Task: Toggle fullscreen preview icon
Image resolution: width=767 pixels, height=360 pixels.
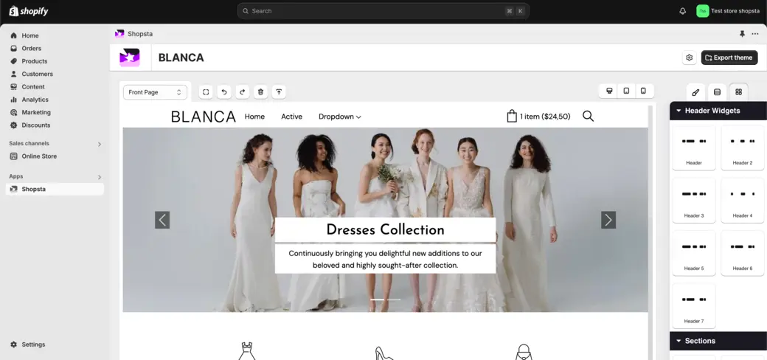Action: (x=206, y=92)
